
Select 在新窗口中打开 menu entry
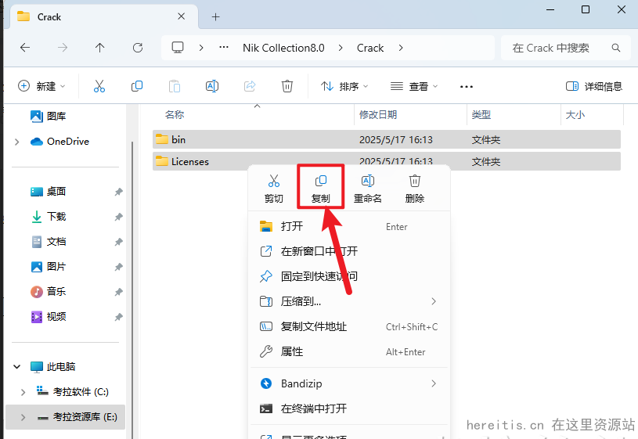(x=349, y=251)
